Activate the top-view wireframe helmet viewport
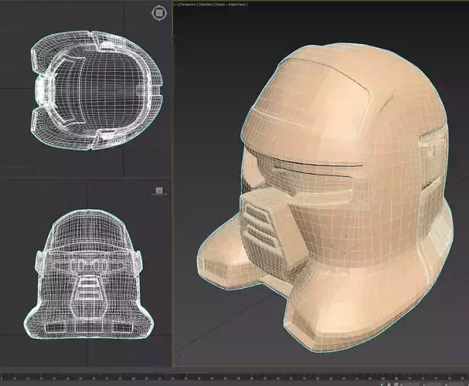469x386 pixels. pos(86,89)
